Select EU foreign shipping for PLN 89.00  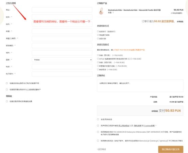click(x=98, y=66)
